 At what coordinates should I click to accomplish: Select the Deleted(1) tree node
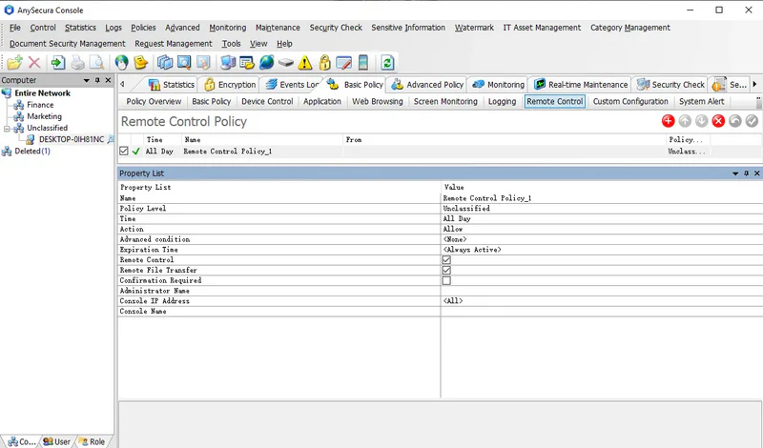(32, 152)
